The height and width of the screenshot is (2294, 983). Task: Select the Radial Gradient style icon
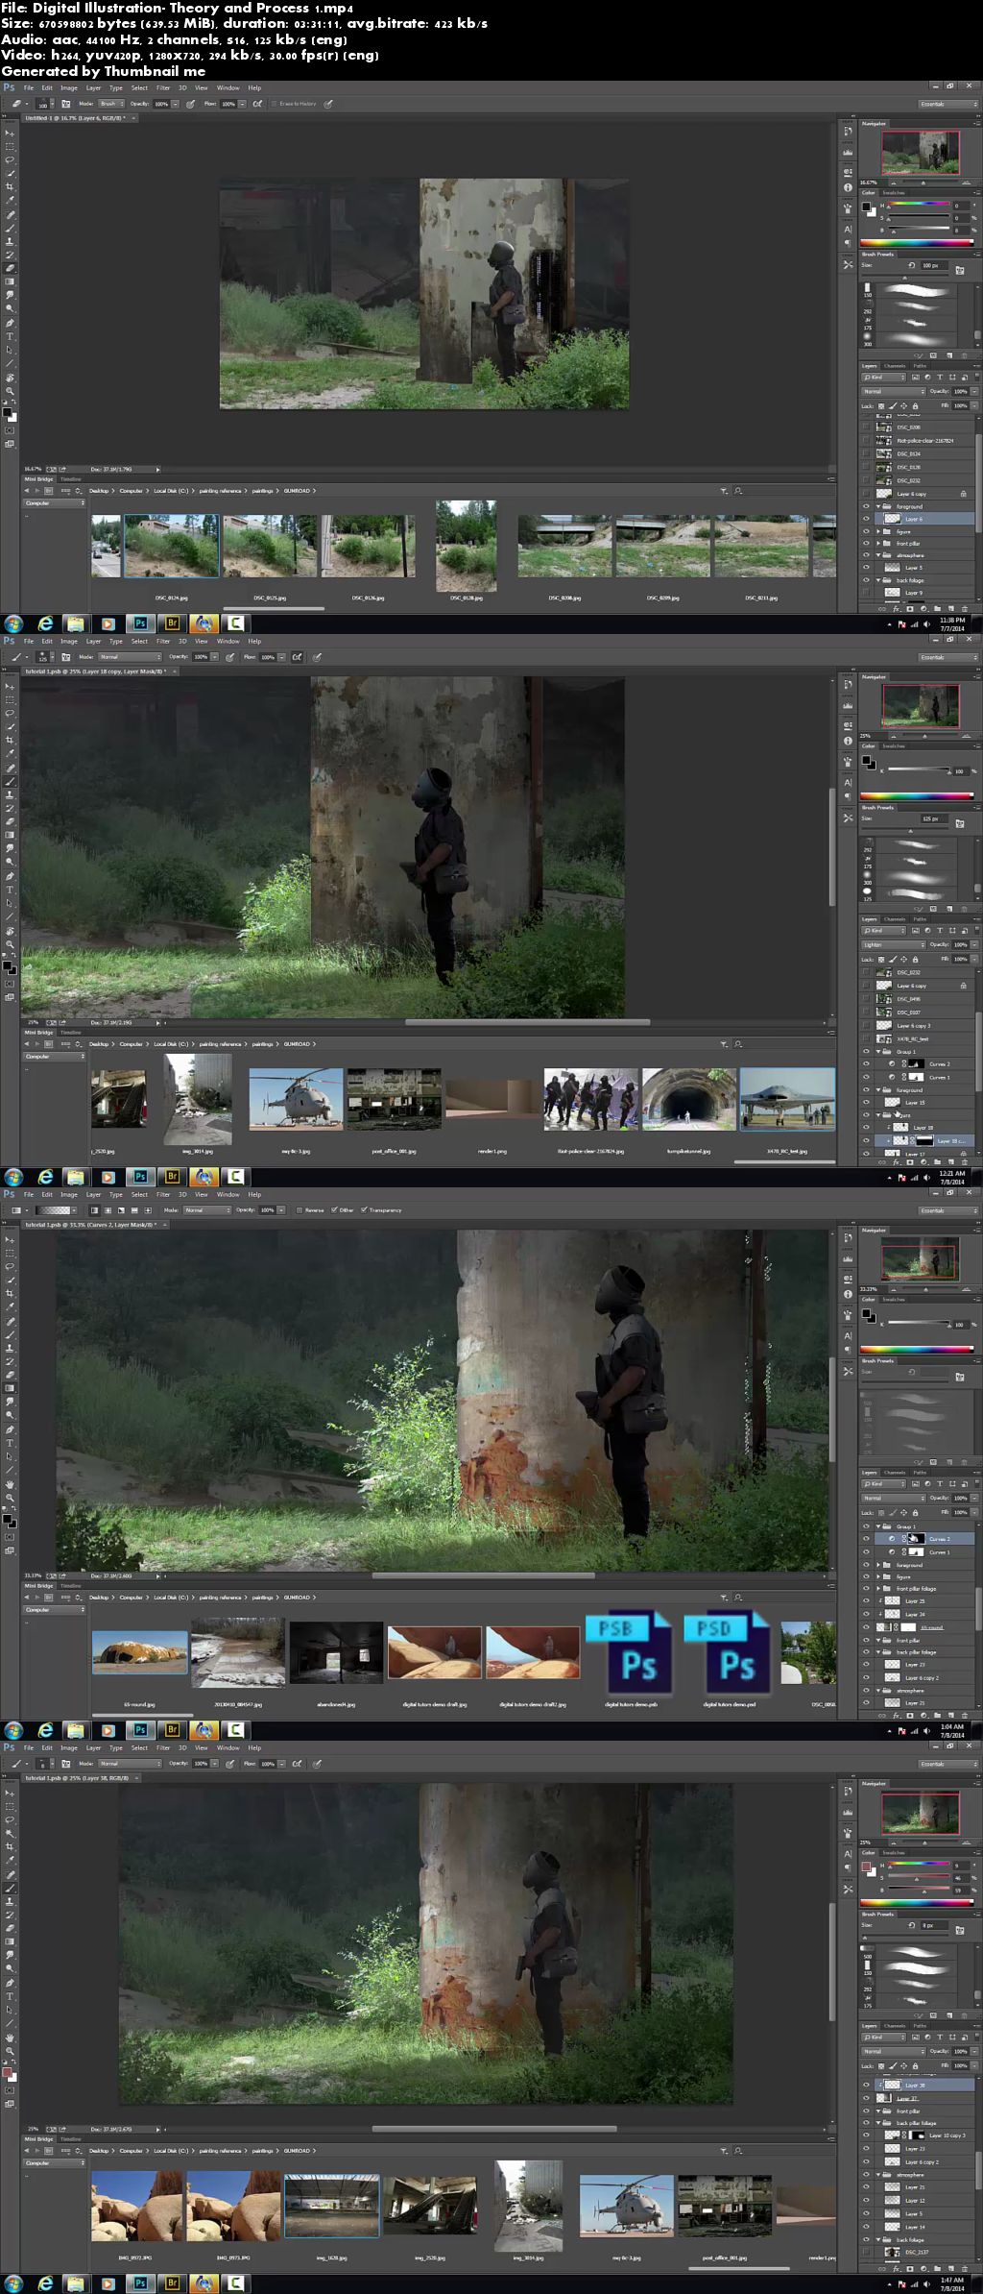(108, 1210)
